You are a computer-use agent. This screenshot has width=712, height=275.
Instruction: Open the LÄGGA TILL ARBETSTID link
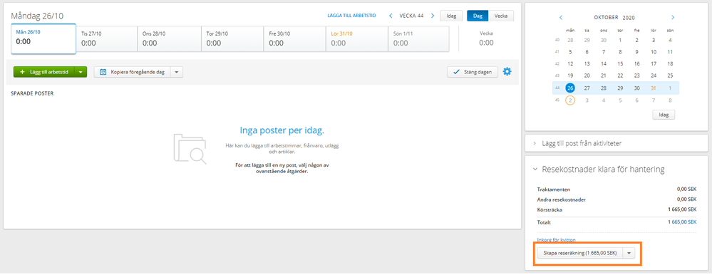[351, 16]
